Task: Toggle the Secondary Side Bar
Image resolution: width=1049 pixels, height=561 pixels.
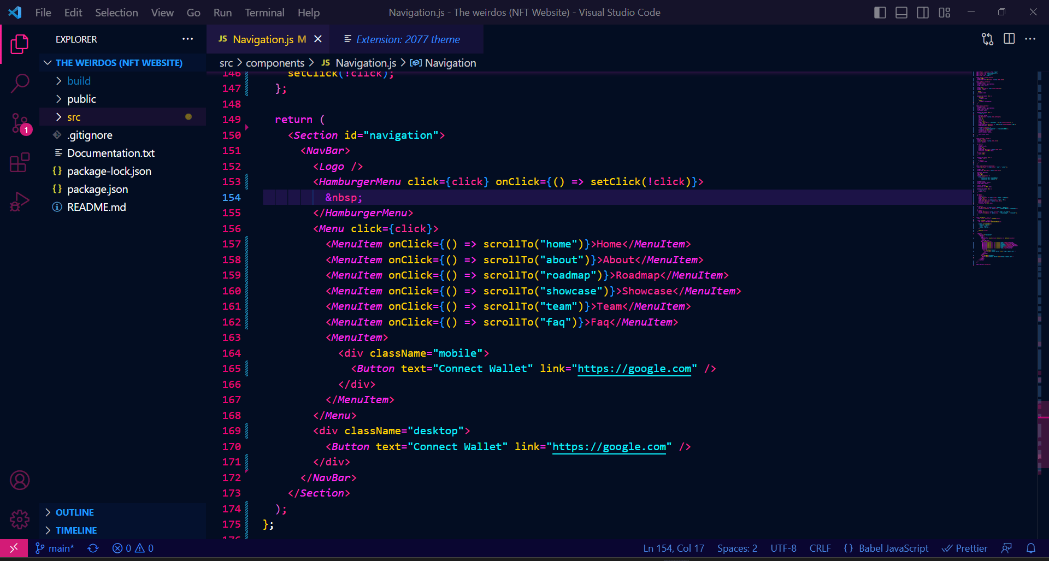Action: point(923,12)
